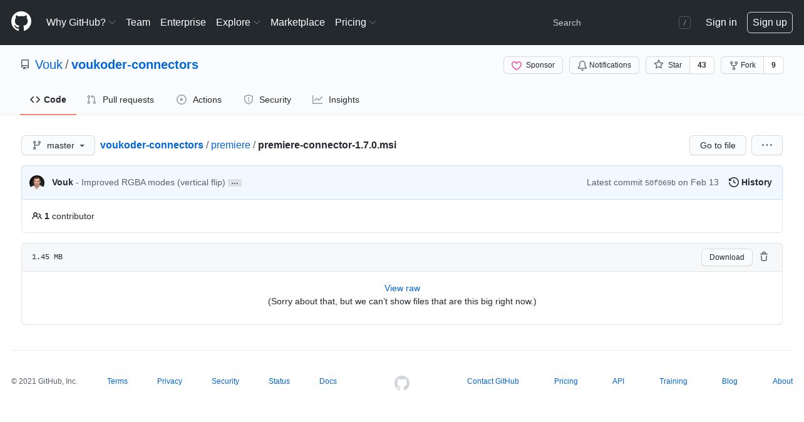Click the gray GitHub logo in footer
The width and height of the screenshot is (804, 422).
click(402, 383)
